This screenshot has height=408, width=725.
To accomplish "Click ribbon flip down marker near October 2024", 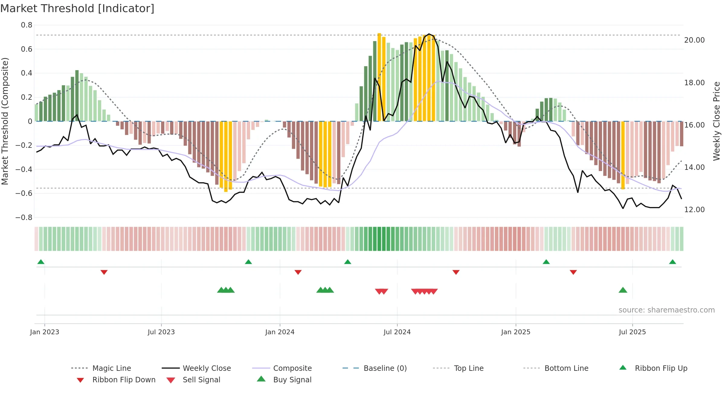I will [x=456, y=272].
